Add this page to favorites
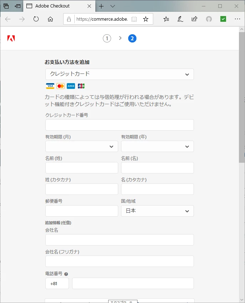Image resolution: width=245 pixels, height=303 pixels. tap(146, 19)
